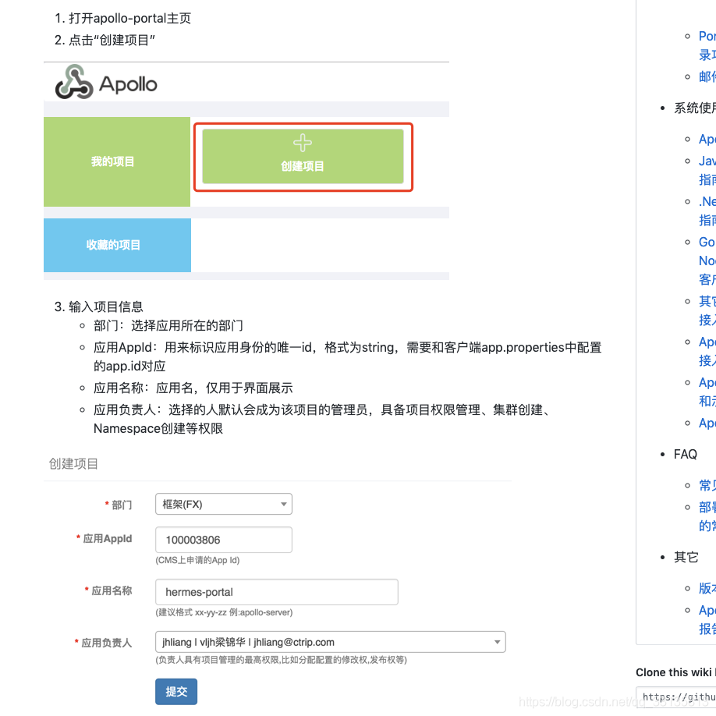Click the plus icon inside 创建项目
716x716 pixels.
point(303,141)
